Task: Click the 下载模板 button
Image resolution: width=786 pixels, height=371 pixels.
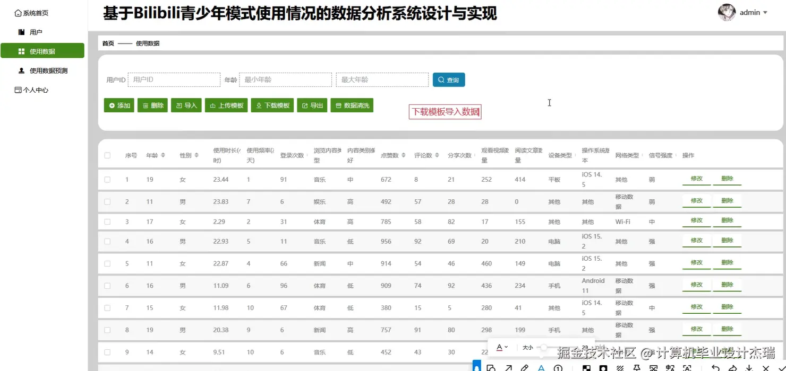Action: tap(272, 105)
